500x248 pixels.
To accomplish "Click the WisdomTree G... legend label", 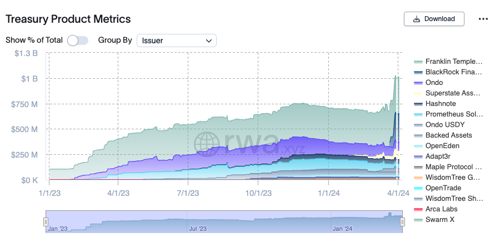I will pos(453,178).
